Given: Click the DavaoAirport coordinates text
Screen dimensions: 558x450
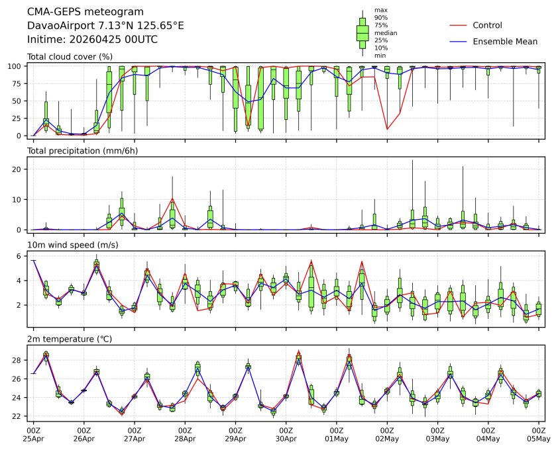Looking at the screenshot, I should [105, 26].
